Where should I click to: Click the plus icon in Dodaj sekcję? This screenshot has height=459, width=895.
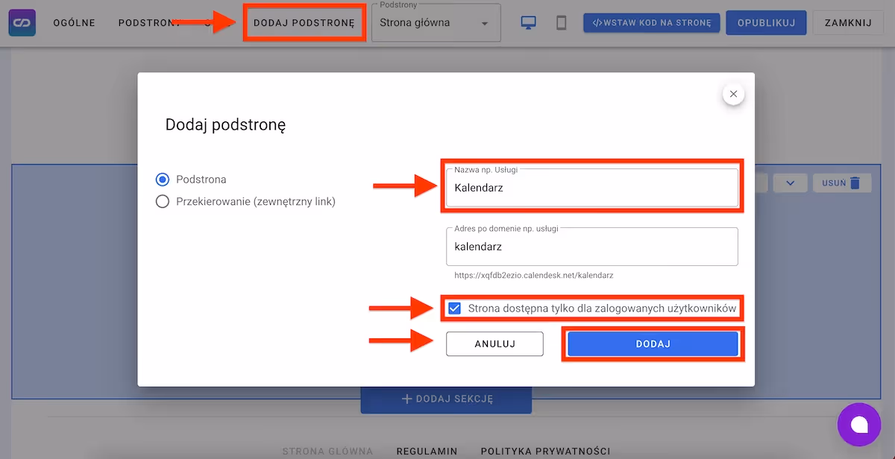[x=406, y=399]
